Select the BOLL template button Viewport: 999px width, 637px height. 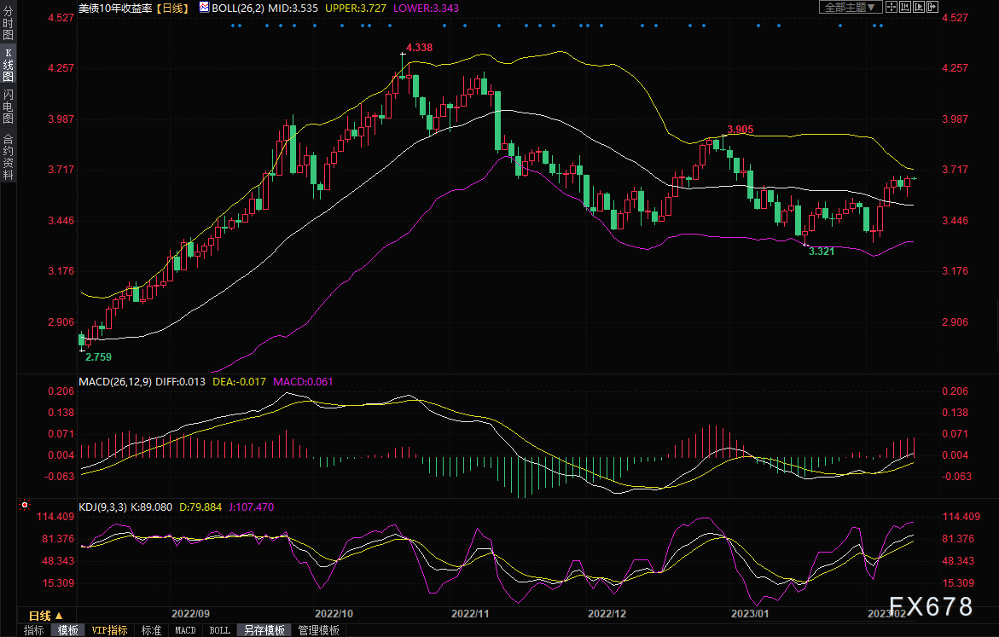pos(220,630)
